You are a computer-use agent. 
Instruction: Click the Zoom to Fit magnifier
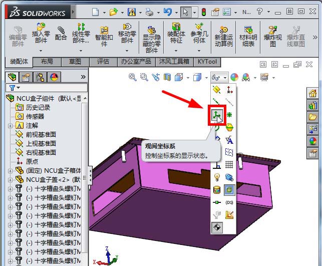click(133, 78)
